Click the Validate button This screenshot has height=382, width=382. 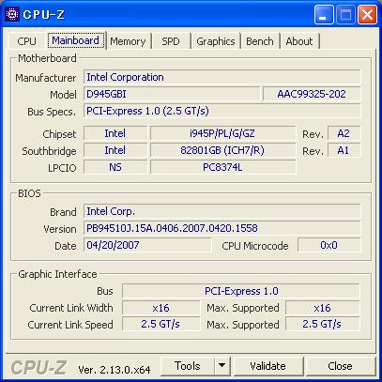tap(267, 366)
